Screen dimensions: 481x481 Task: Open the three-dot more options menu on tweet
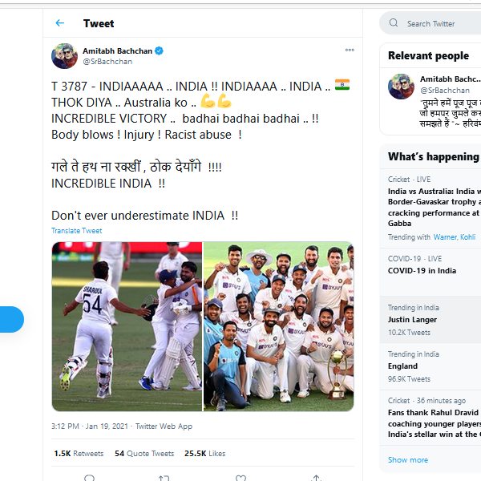coord(350,50)
